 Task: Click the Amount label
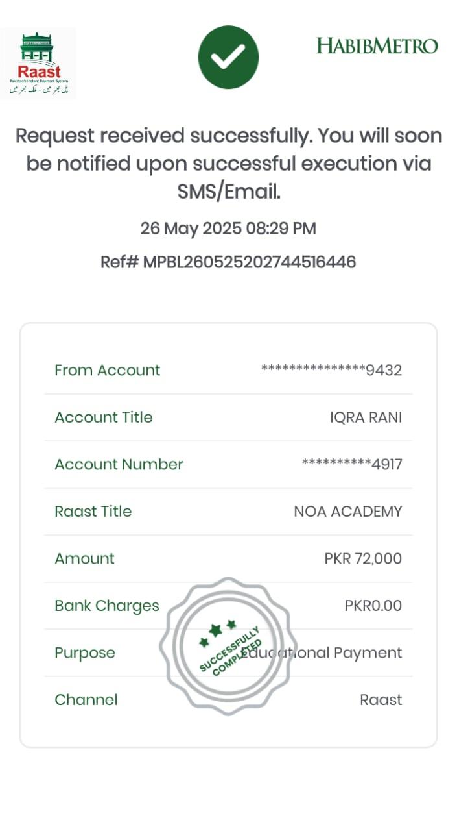pyautogui.click(x=84, y=558)
